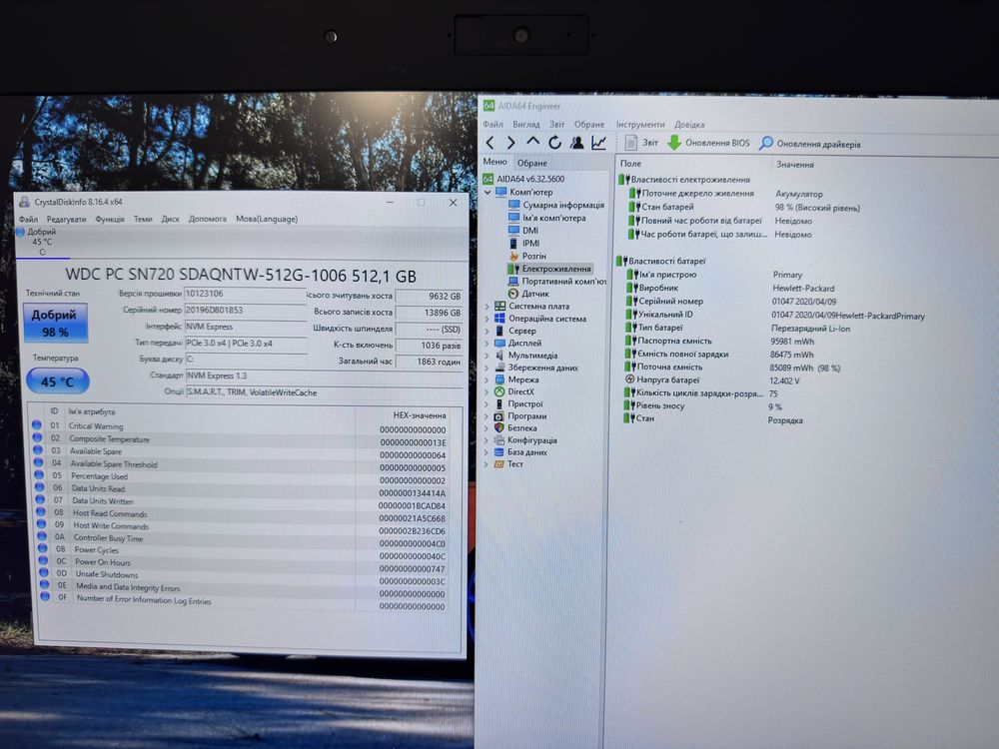Image resolution: width=999 pixels, height=749 pixels.
Task: Select AIDA64 v6.32.5600 root tree node
Action: [x=523, y=179]
